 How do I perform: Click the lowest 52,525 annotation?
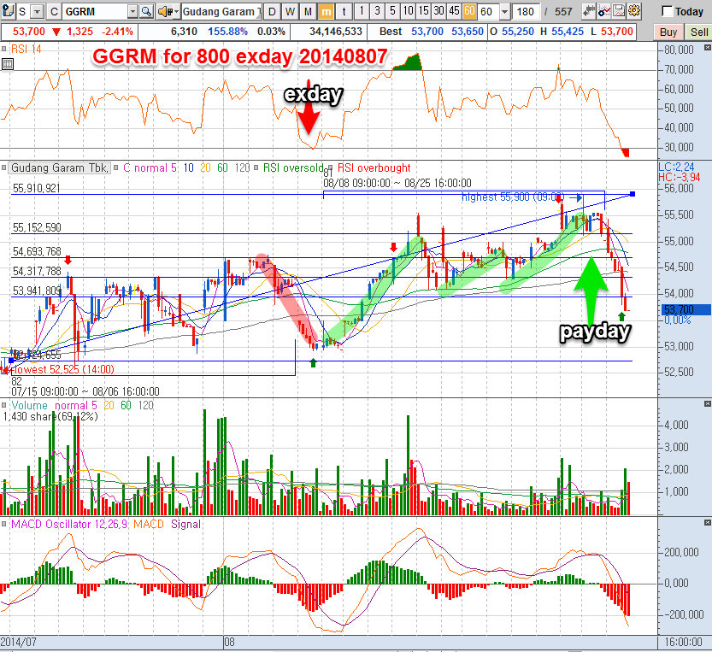tap(62, 370)
